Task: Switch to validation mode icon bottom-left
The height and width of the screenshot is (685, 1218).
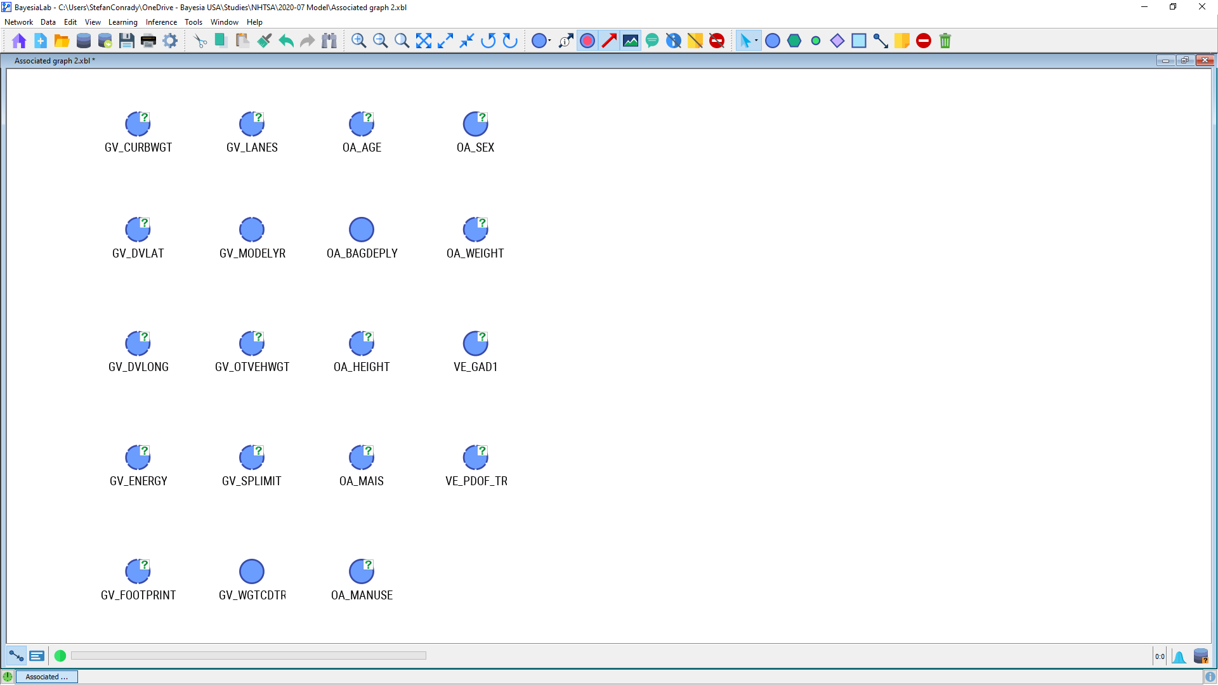Action: [x=37, y=656]
